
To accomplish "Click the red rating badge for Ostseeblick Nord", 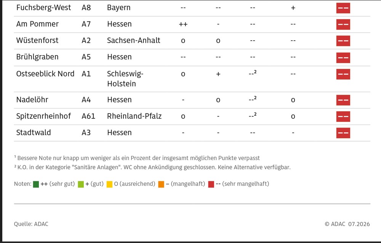I will pyautogui.click(x=343, y=74).
